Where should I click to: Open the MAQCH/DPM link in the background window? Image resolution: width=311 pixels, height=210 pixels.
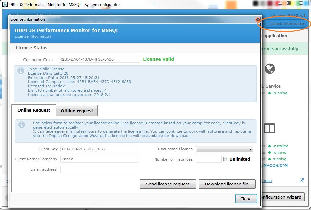tap(275, 166)
